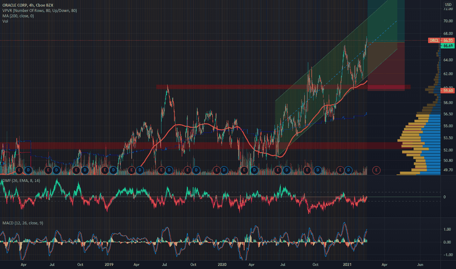The image size is (456, 269).
Task: Open the dividend marker just after 2021
Action: coord(348,170)
